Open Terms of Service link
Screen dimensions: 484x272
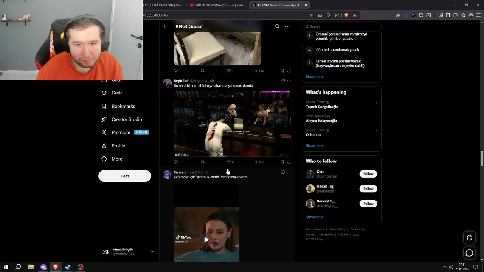(315, 229)
